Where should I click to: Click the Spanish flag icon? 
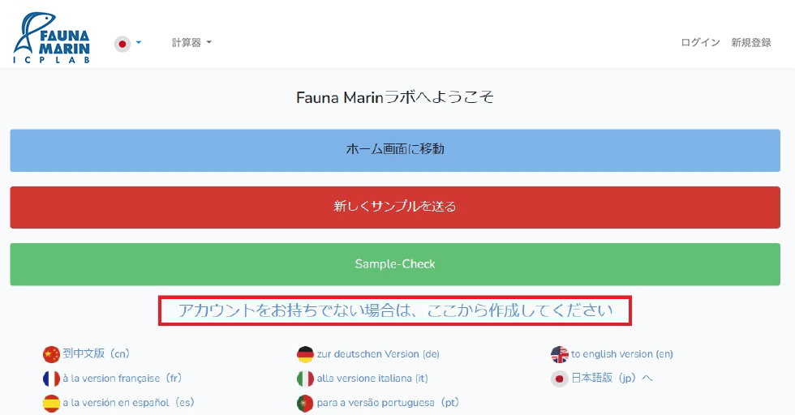pyautogui.click(x=51, y=403)
